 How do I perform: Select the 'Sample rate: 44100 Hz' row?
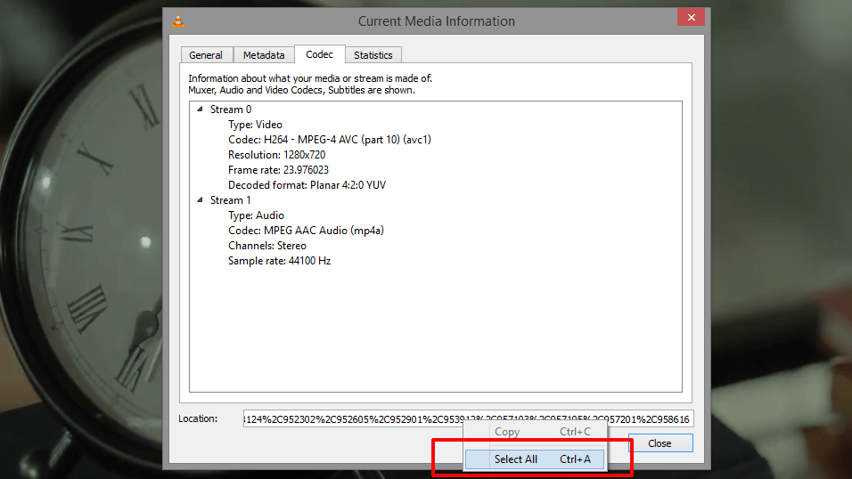click(x=279, y=261)
